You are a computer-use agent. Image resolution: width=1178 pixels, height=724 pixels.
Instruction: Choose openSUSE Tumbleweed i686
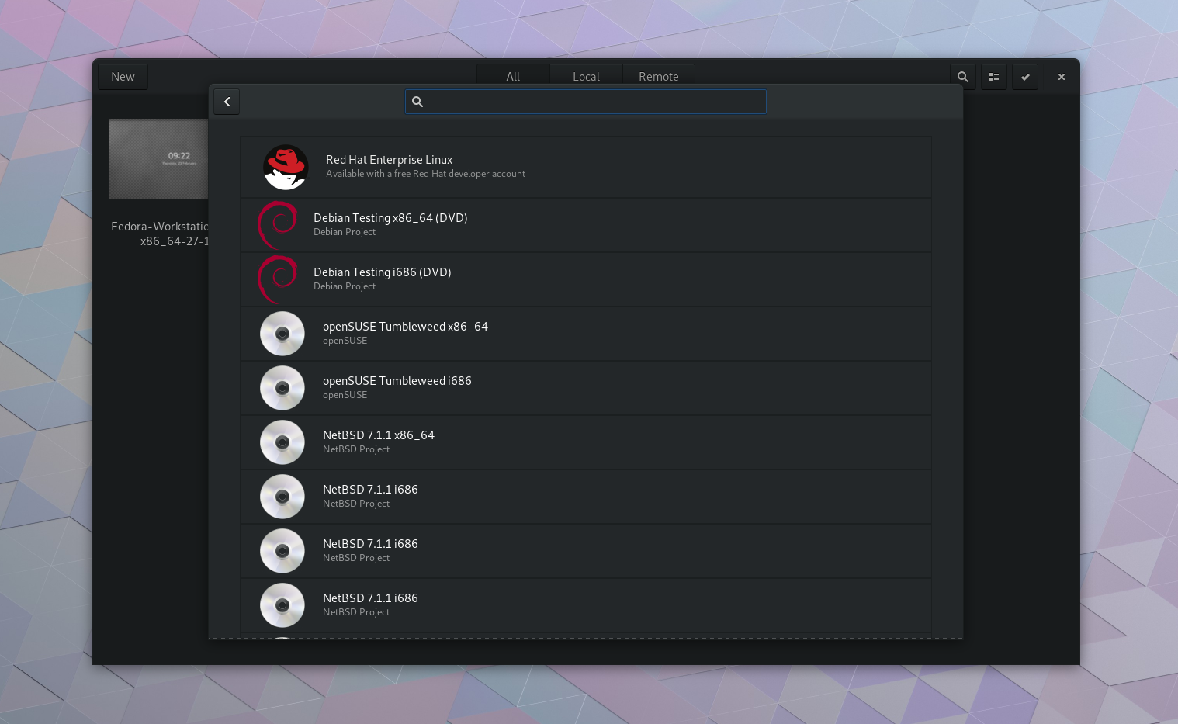click(x=543, y=387)
